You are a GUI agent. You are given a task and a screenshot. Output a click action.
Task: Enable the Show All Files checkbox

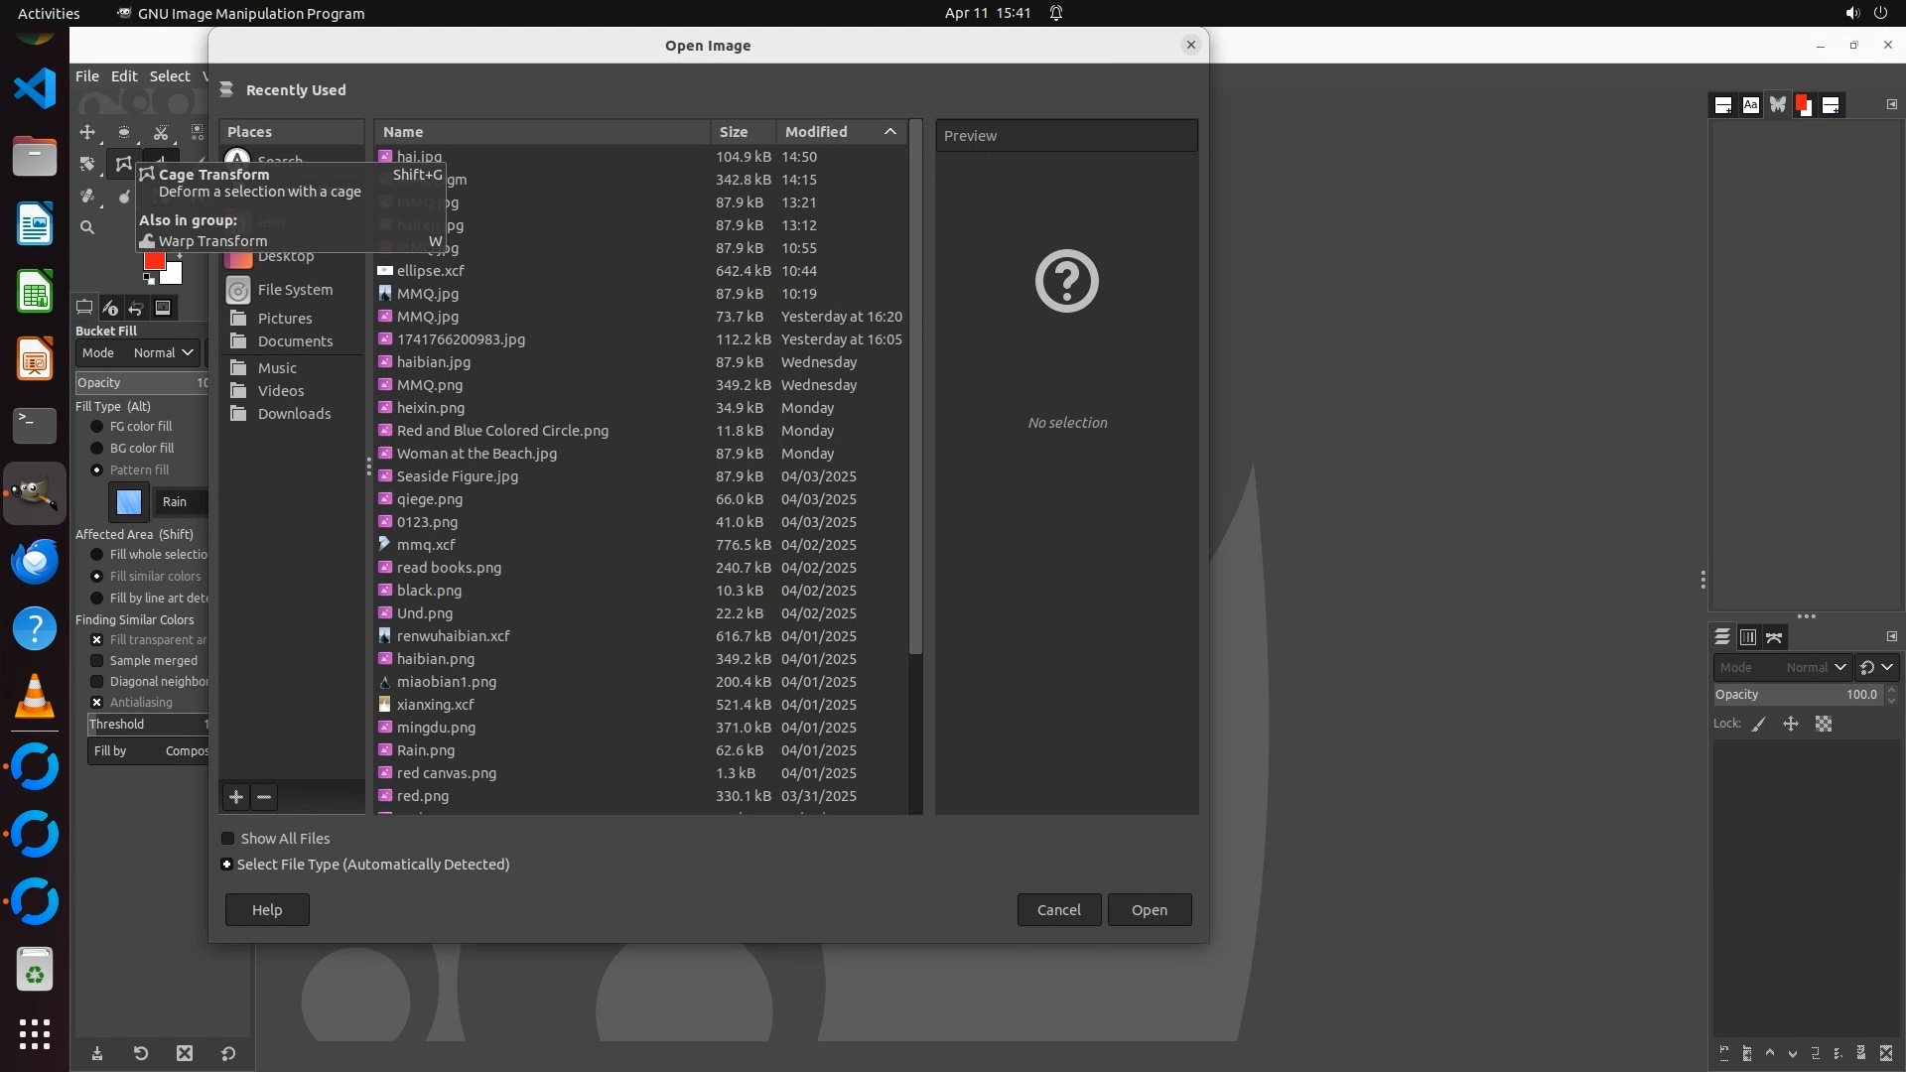[x=228, y=839]
